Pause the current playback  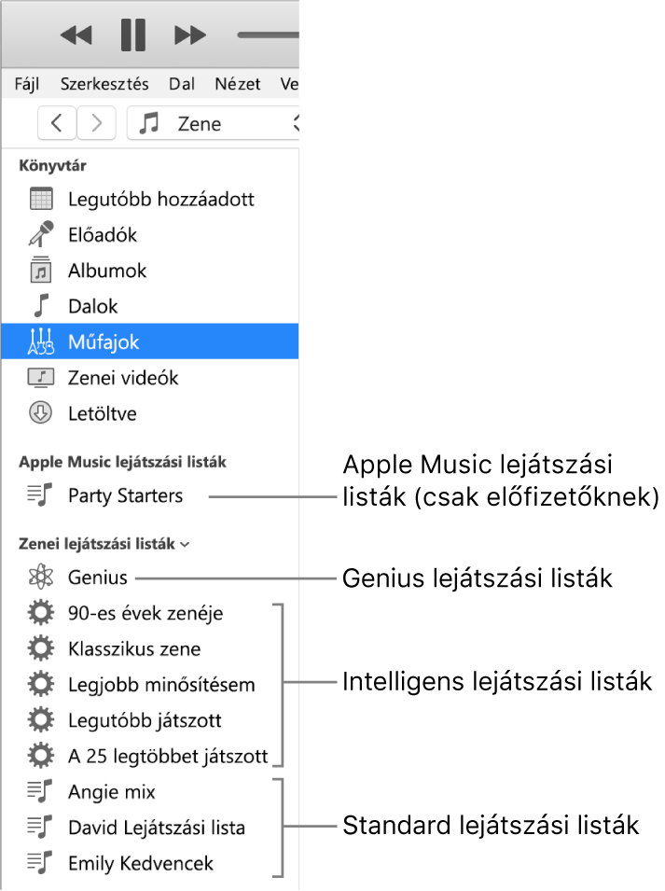click(132, 35)
